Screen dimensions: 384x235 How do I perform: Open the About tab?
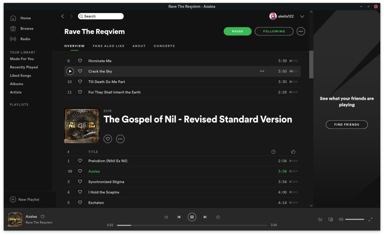click(139, 46)
